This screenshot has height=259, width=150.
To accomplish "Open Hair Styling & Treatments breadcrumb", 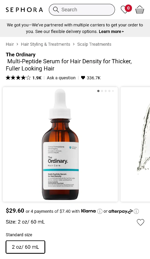I will [x=46, y=44].
